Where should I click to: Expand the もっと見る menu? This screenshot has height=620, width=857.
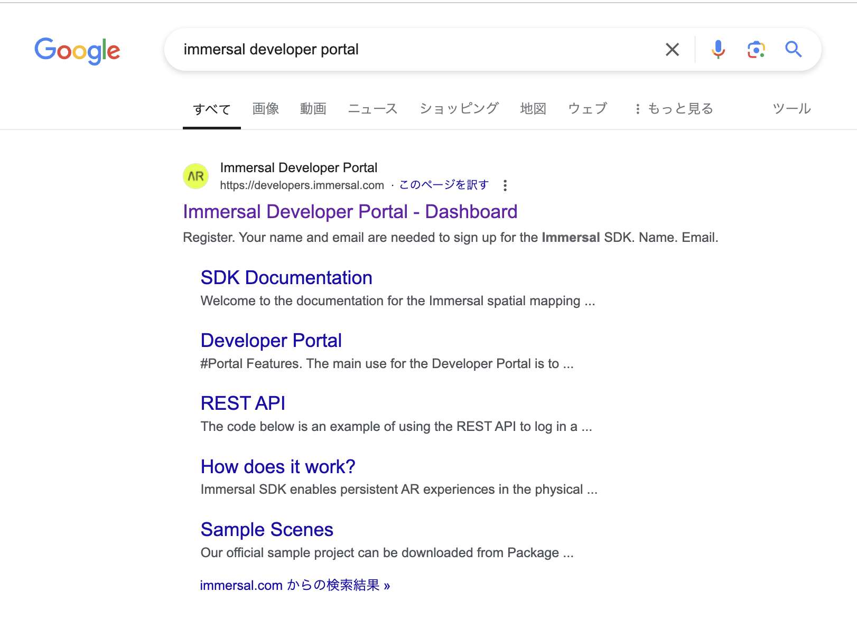[x=674, y=109]
